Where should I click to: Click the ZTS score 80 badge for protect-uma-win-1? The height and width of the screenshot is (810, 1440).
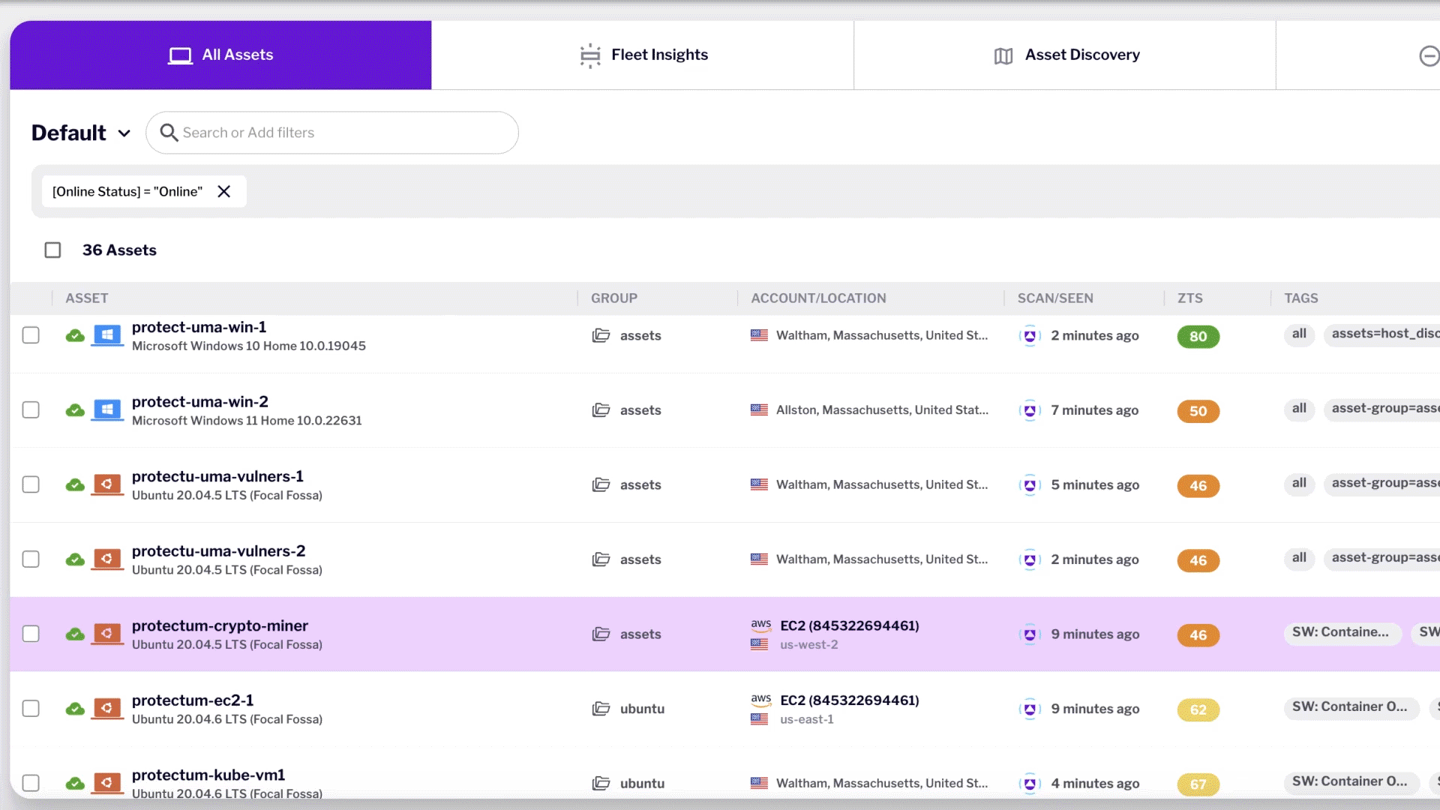pyautogui.click(x=1198, y=335)
